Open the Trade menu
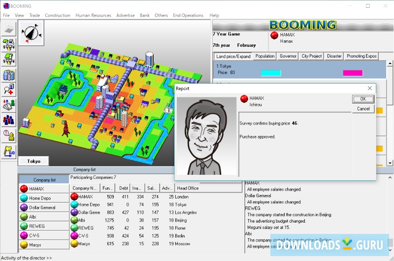 click(34, 15)
